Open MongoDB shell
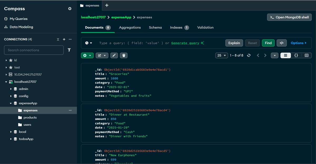The height and width of the screenshot is (164, 316). 289,17
